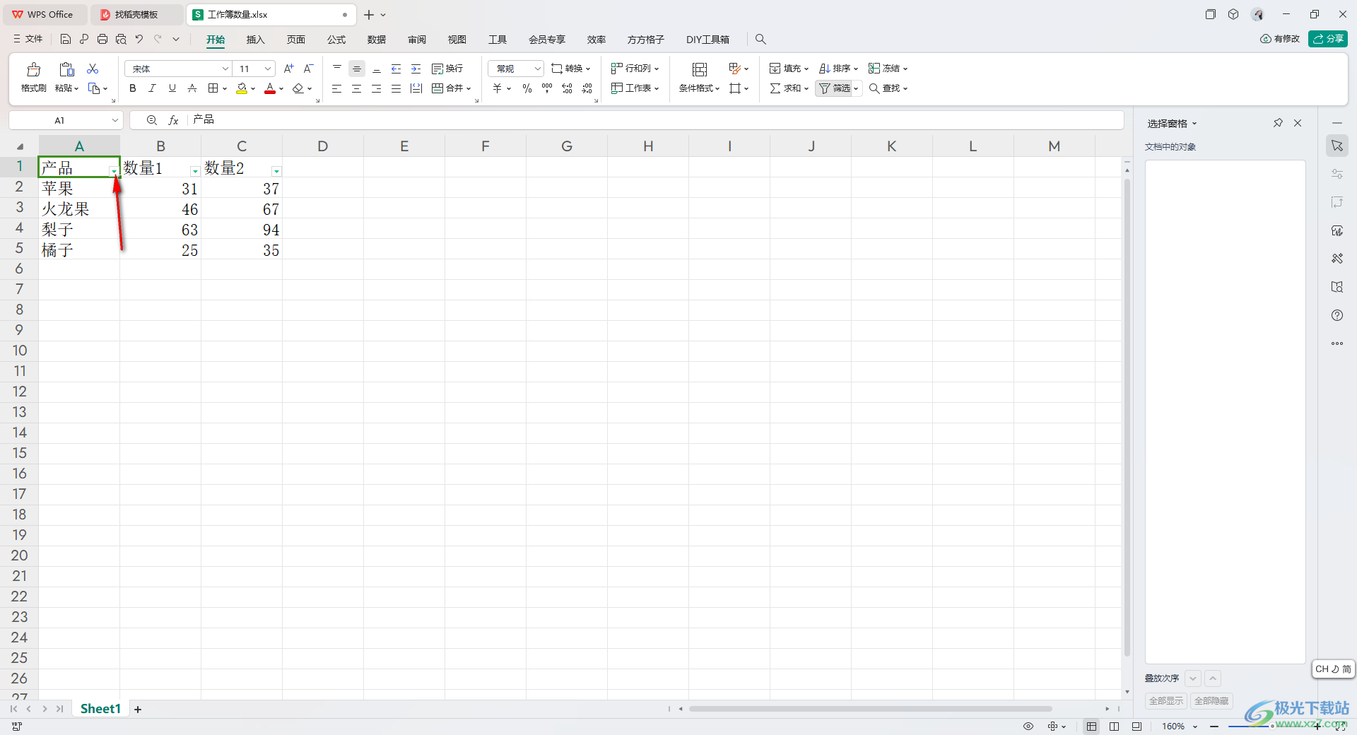The image size is (1357, 735).
Task: Click the Increase font size icon
Action: [288, 69]
